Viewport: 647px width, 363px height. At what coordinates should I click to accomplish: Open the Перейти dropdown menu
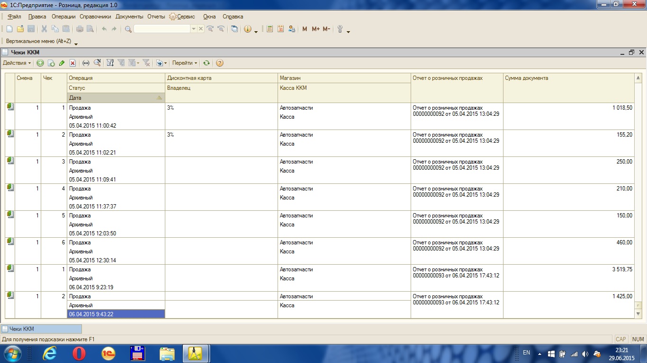[185, 63]
